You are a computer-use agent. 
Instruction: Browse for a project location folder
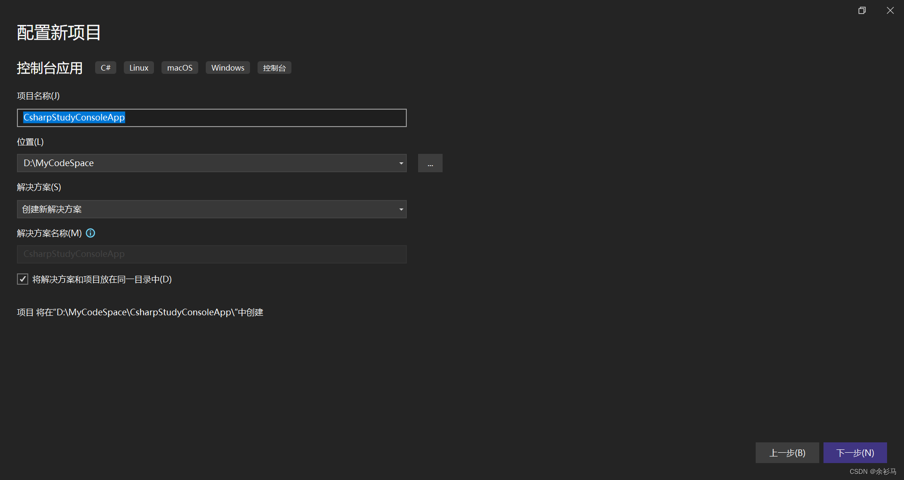coord(430,163)
